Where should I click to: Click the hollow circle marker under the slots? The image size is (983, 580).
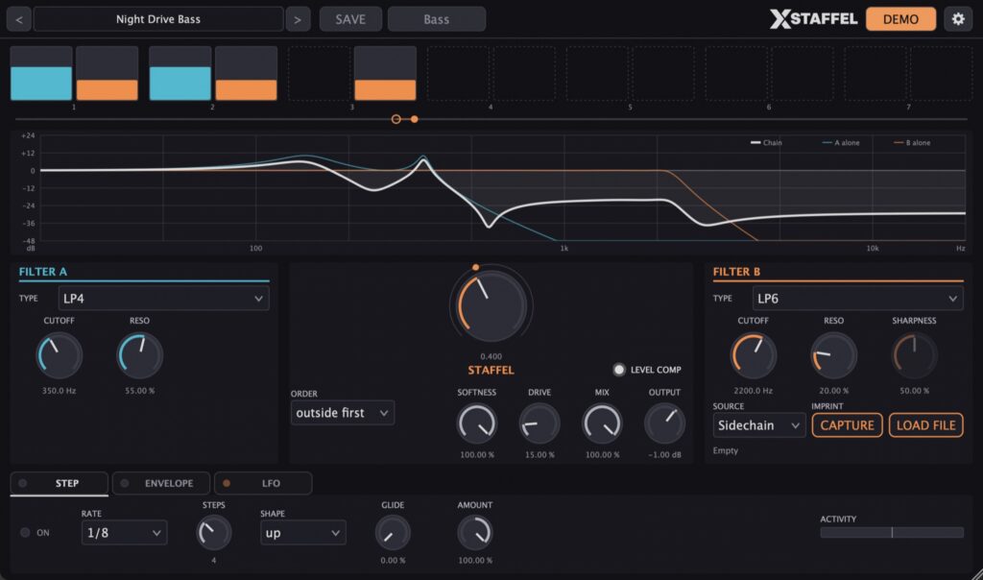pos(396,119)
